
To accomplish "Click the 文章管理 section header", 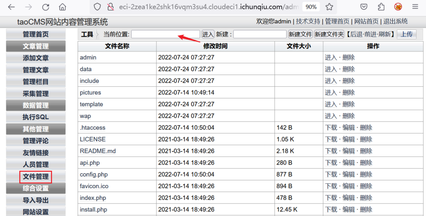I will coord(36,46).
